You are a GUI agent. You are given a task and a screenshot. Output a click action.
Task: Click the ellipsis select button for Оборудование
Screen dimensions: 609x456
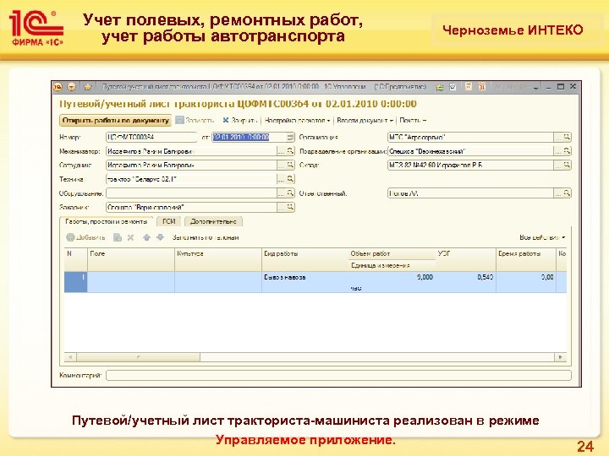pyautogui.click(x=281, y=193)
